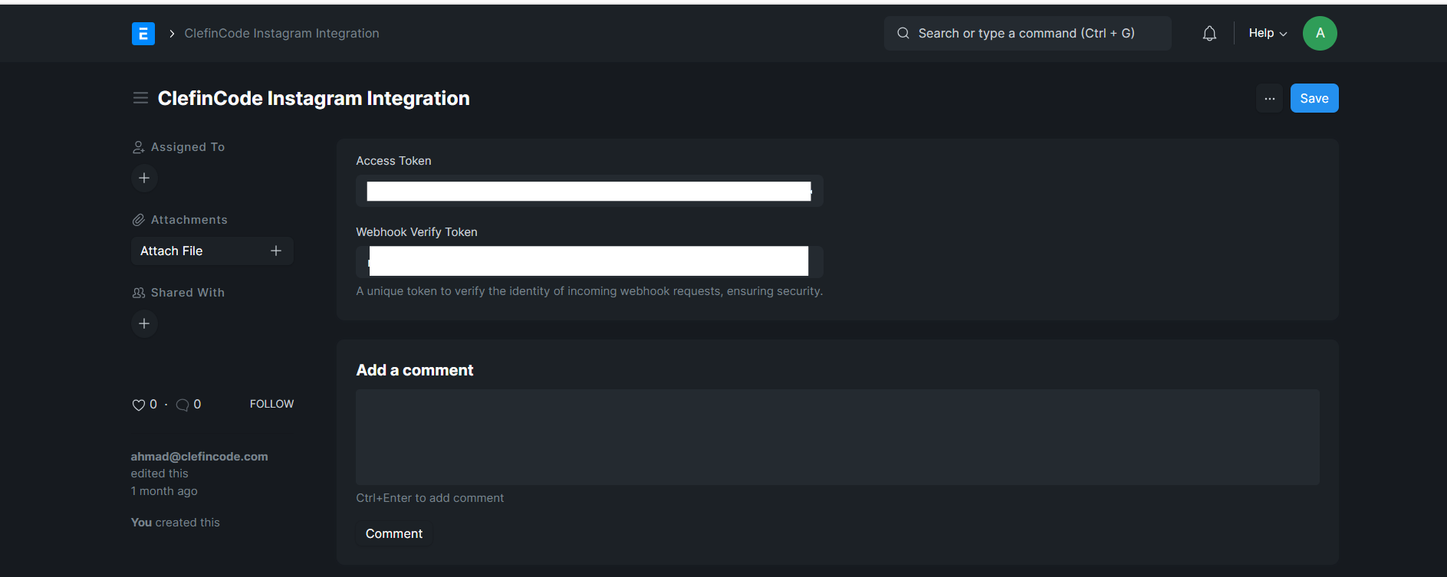
Task: Click the Attach File button
Action: 212,251
